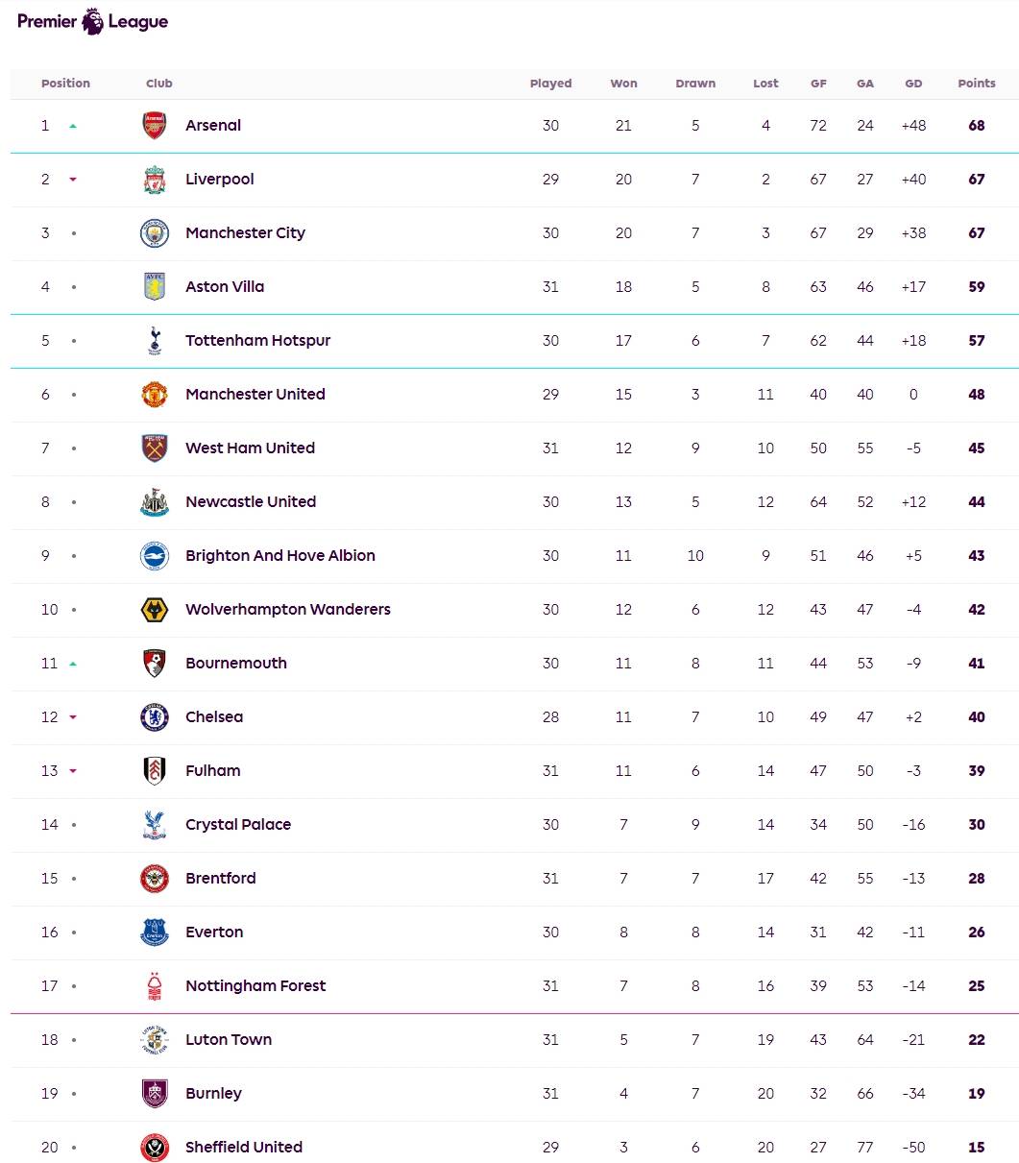Click Luton Town's points total 22
Image resolution: width=1019 pixels, height=1163 pixels.
point(976,1040)
